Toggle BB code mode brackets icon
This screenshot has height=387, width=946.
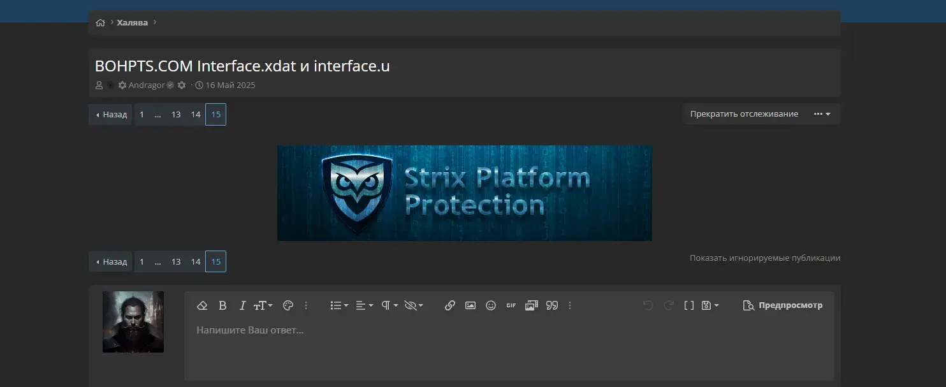pyautogui.click(x=689, y=305)
